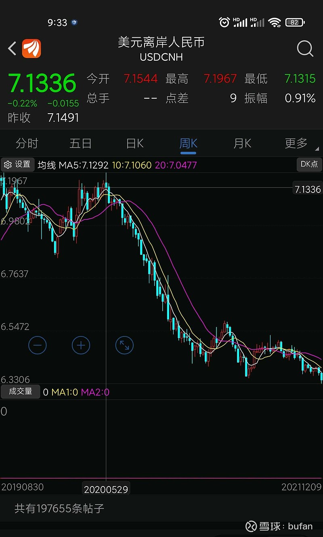The height and width of the screenshot is (537, 323).
Task: Enter fullscreen chart mode
Action: (124, 345)
